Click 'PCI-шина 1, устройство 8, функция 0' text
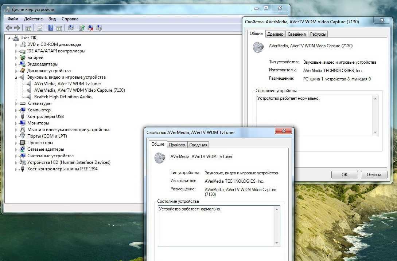This screenshot has height=261, width=397. [337, 79]
